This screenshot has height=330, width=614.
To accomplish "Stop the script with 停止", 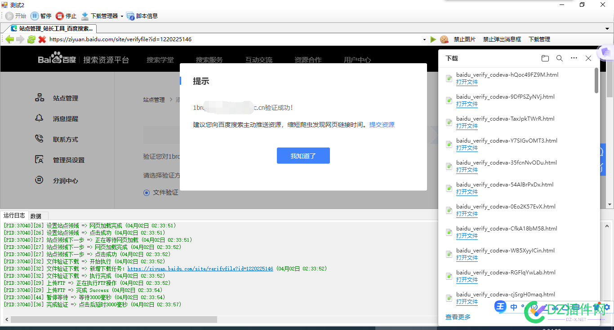I will point(66,16).
